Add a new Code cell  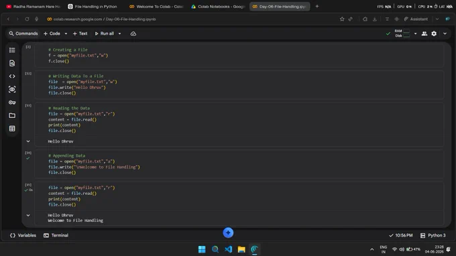coord(52,34)
